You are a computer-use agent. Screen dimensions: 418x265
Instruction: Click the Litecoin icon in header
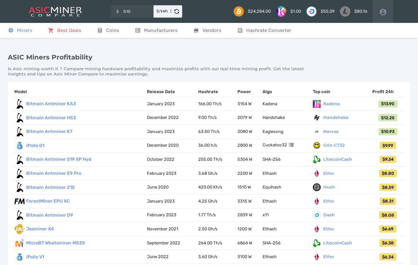(x=345, y=11)
